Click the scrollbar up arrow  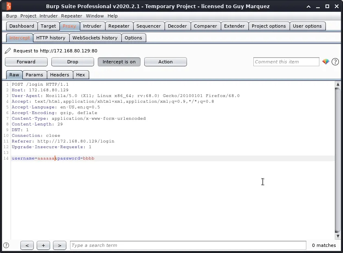338,84
